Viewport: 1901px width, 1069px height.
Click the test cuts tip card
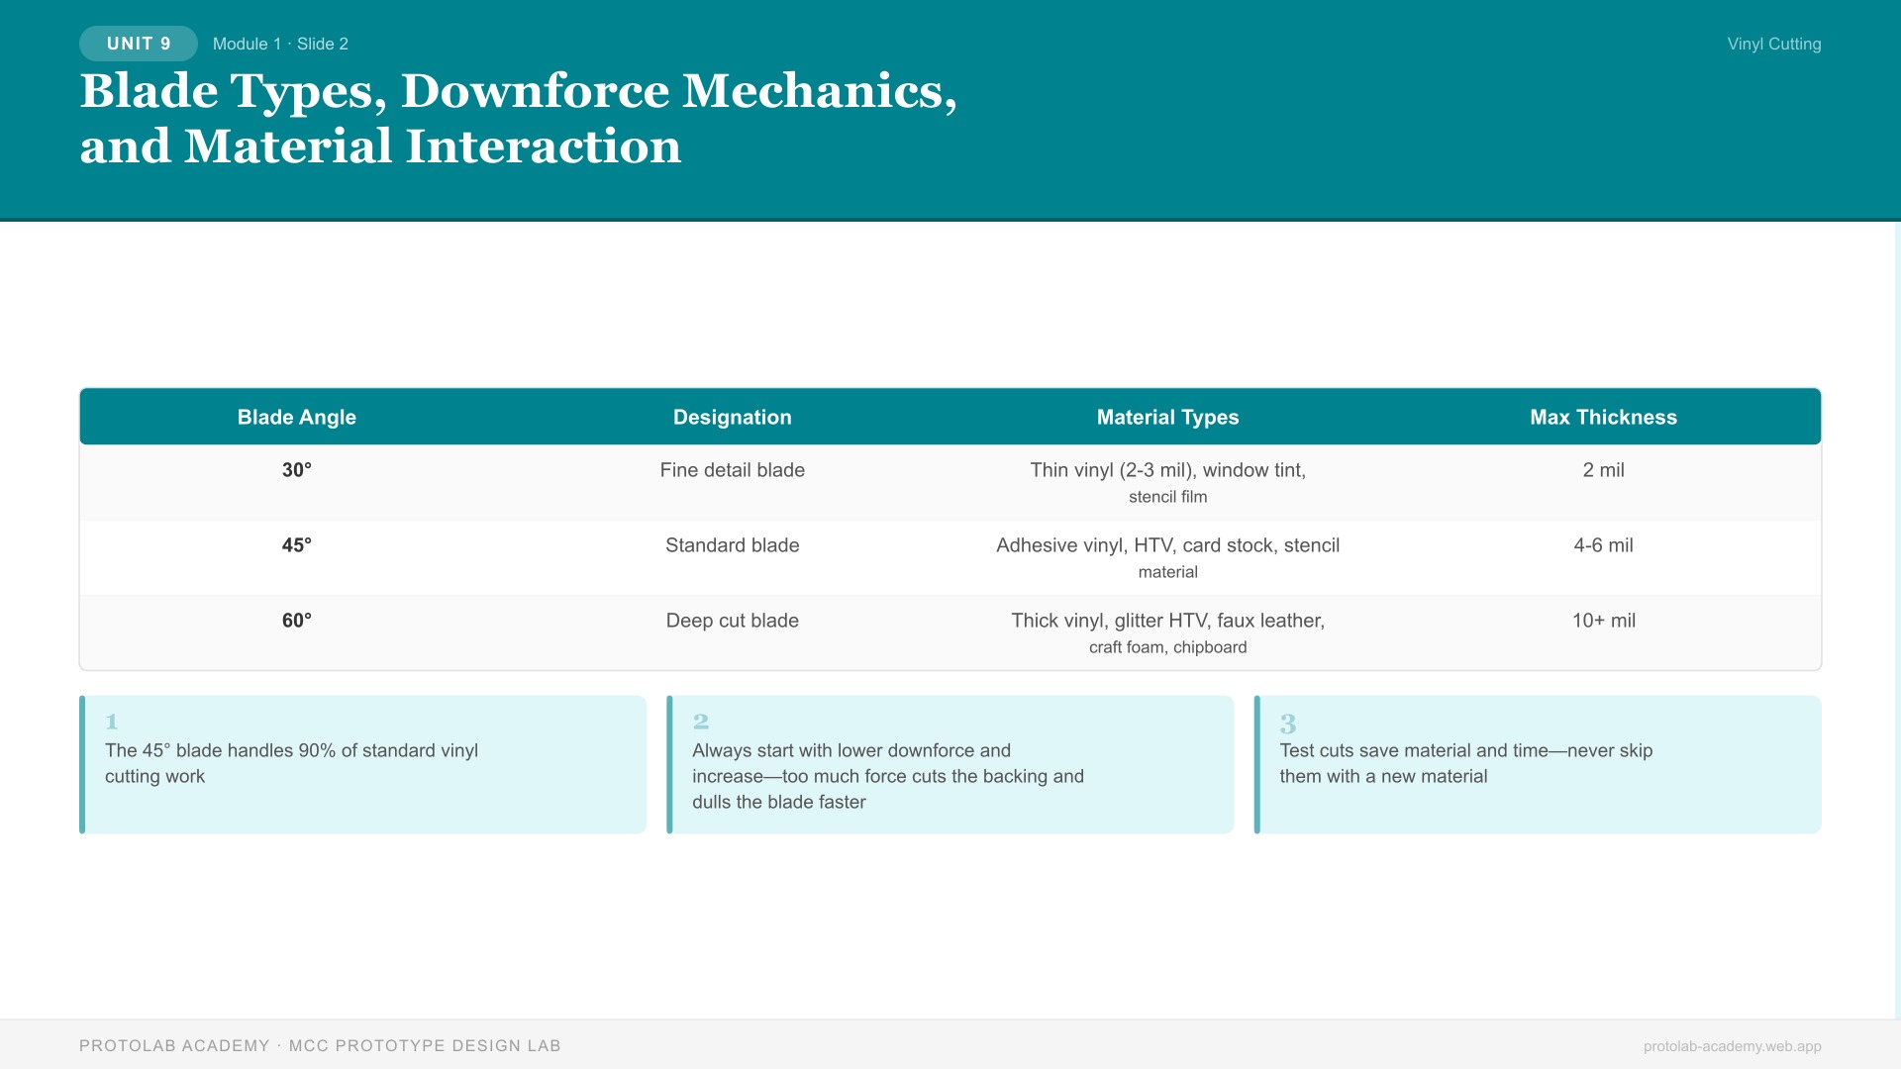click(x=1537, y=764)
